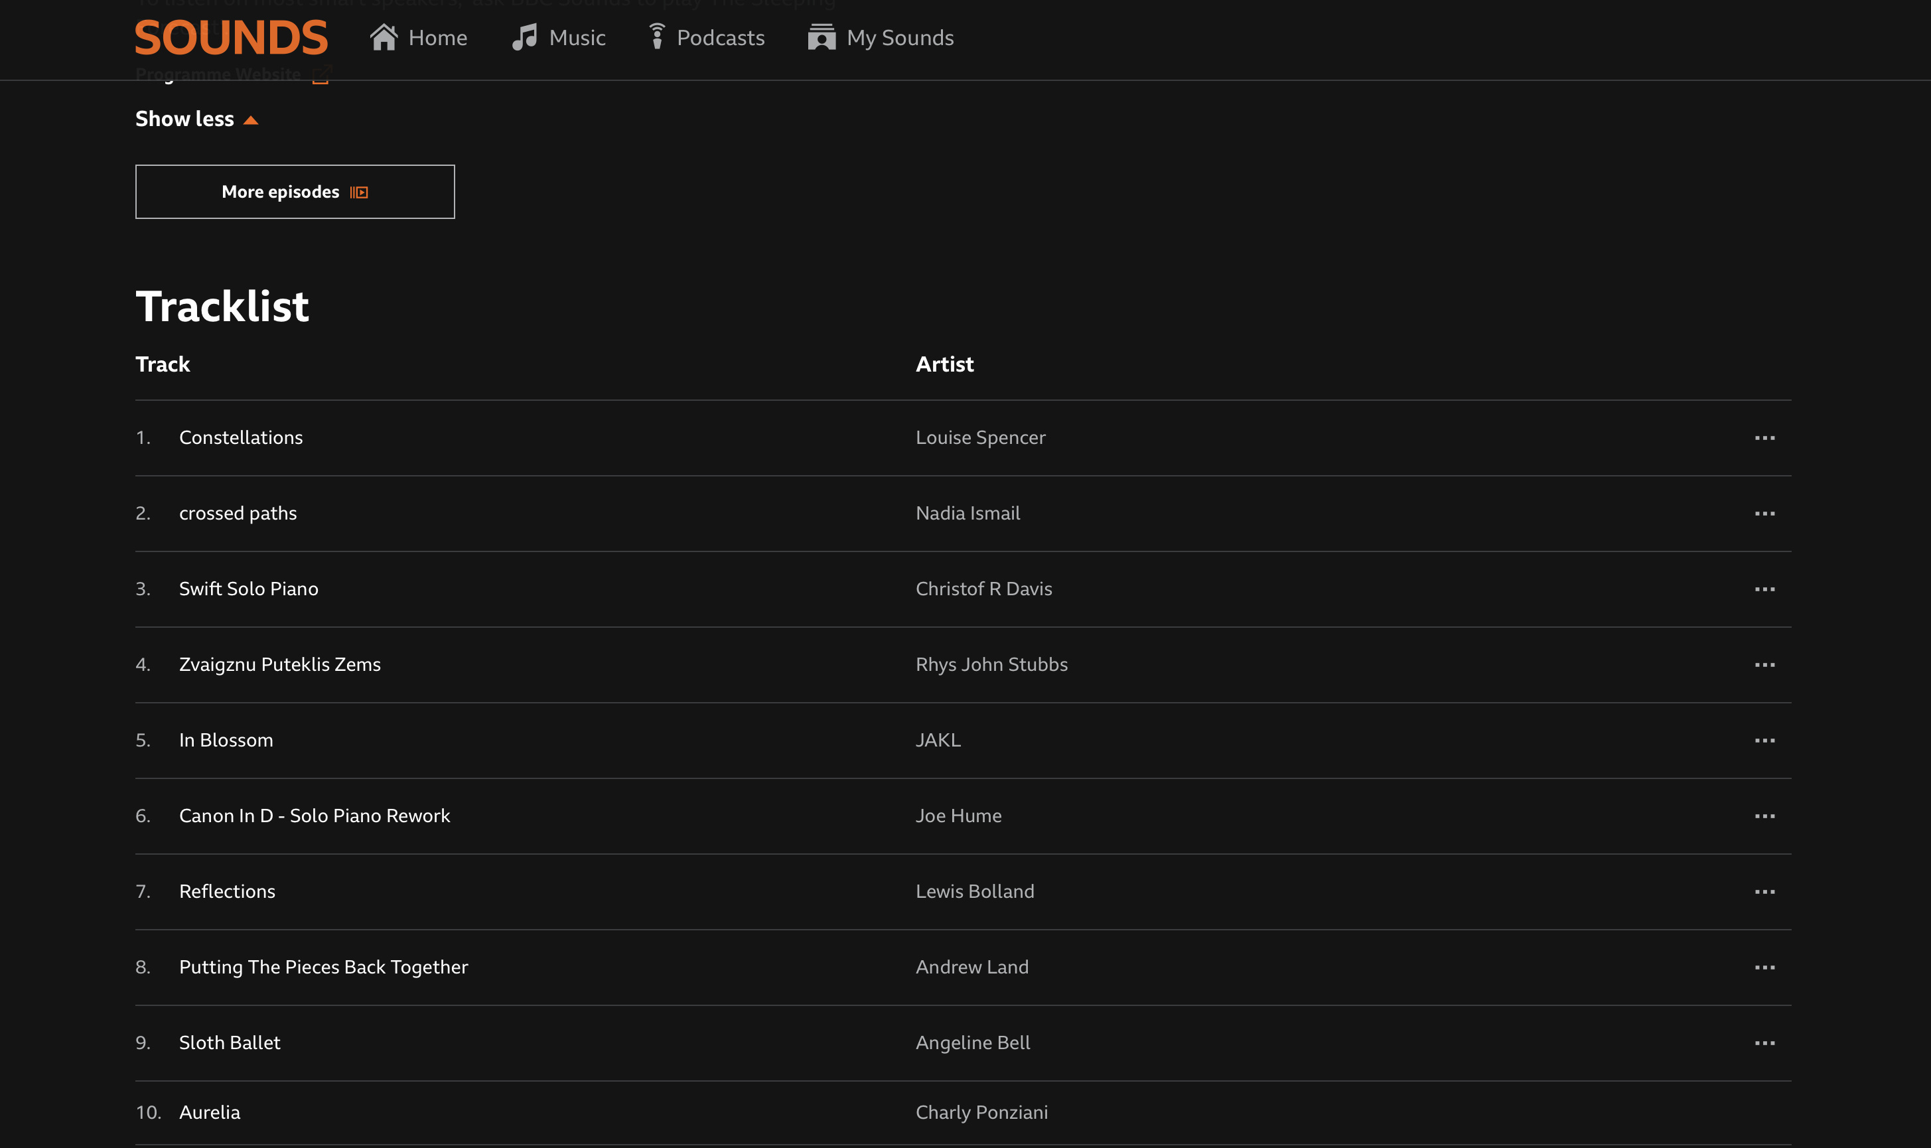Image resolution: width=1931 pixels, height=1148 pixels.
Task: Click the My Sounds icon
Action: click(822, 37)
